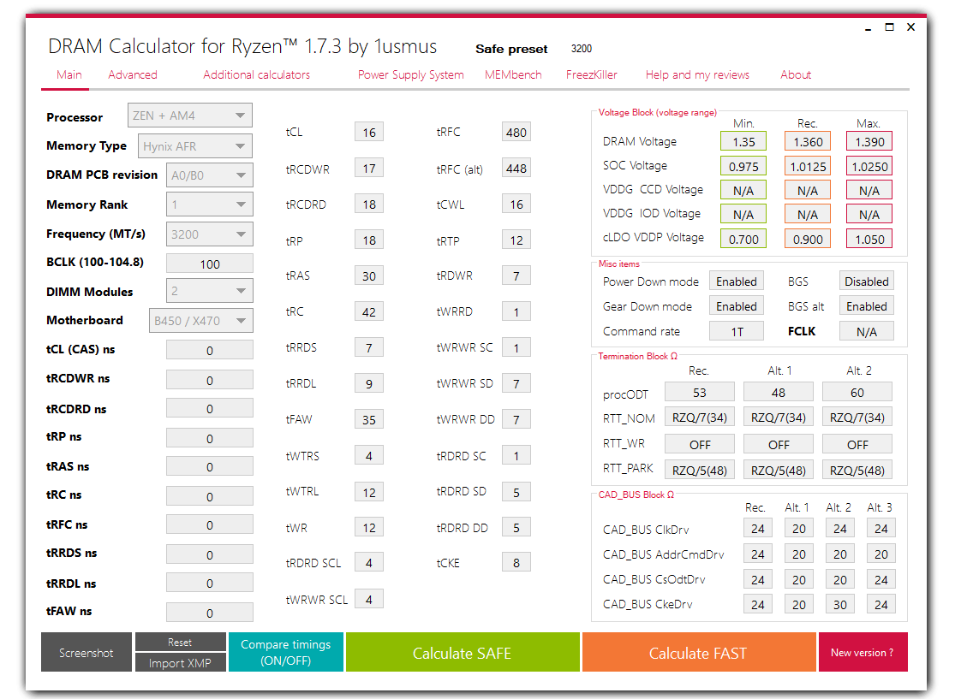Click cLDO VDDP Voltage Rec. 0.900
This screenshot has height=699, width=979.
pyautogui.click(x=808, y=239)
